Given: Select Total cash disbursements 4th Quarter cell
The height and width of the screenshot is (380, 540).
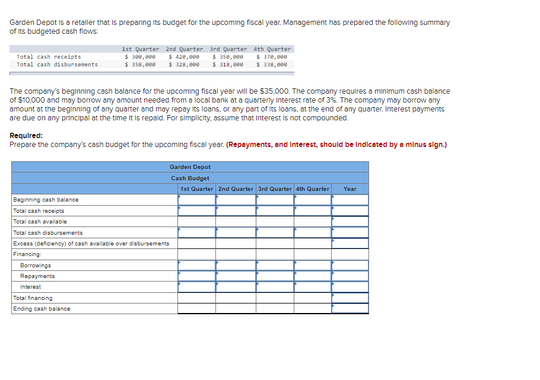Looking at the screenshot, I should point(313,232).
